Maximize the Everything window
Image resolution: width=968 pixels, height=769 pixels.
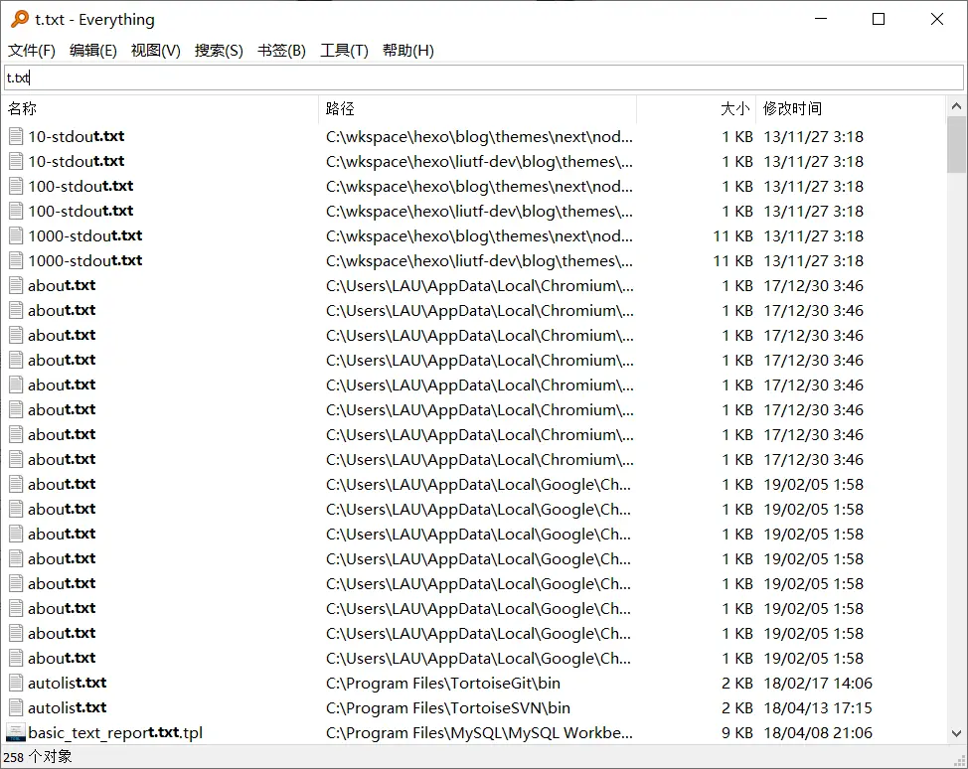[x=879, y=19]
